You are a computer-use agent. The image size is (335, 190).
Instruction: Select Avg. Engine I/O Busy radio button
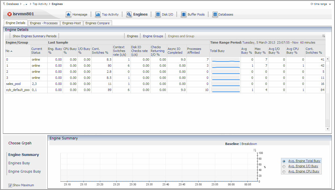pyautogui.click(x=284, y=166)
